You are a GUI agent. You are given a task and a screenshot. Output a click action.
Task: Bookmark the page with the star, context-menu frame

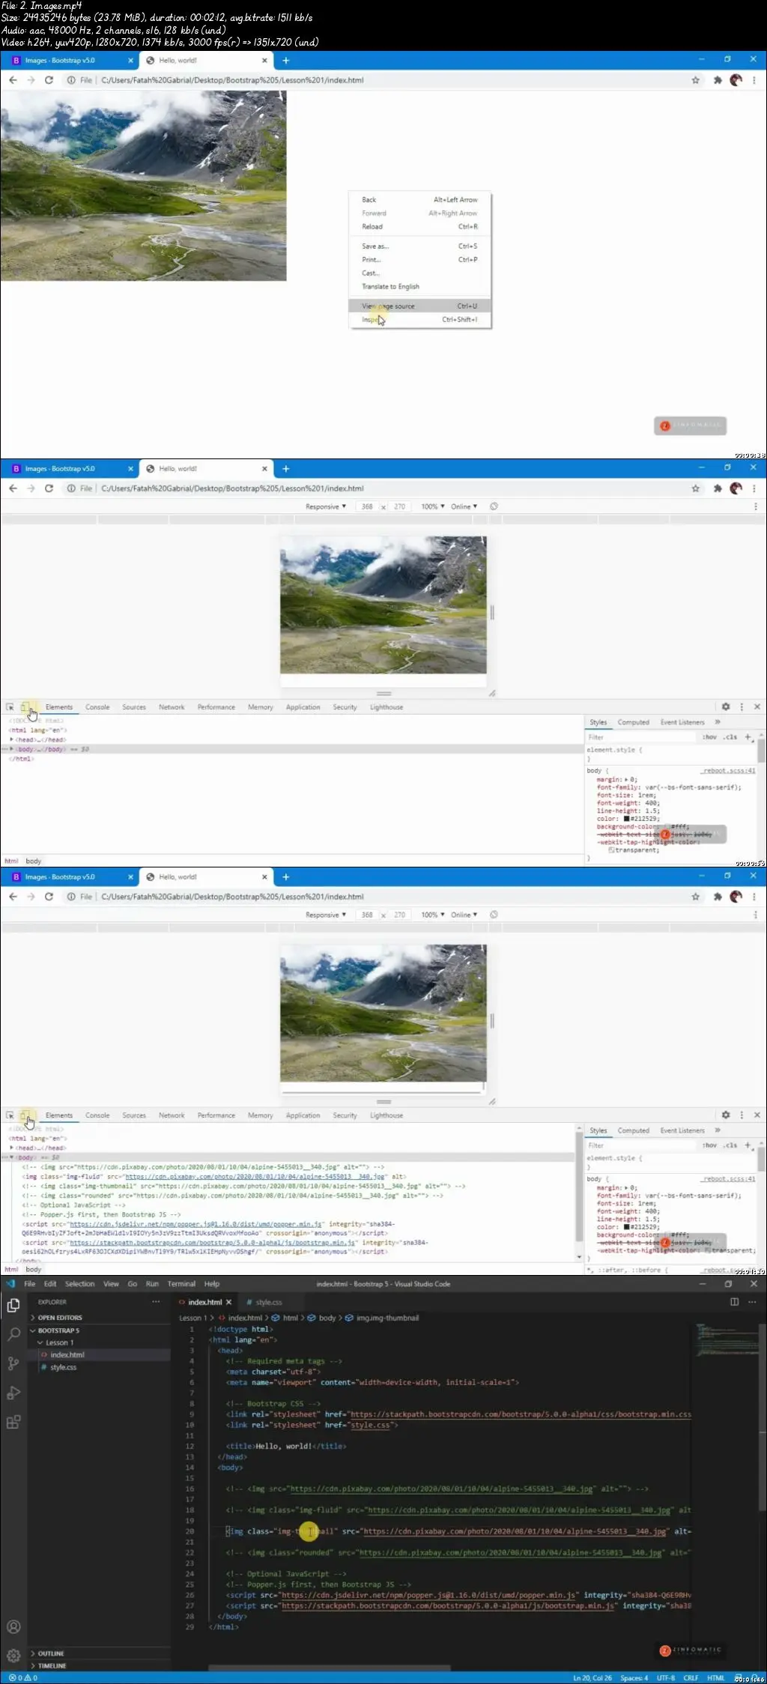(695, 80)
